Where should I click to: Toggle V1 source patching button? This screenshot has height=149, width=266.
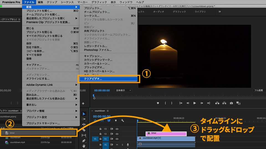click(95, 139)
